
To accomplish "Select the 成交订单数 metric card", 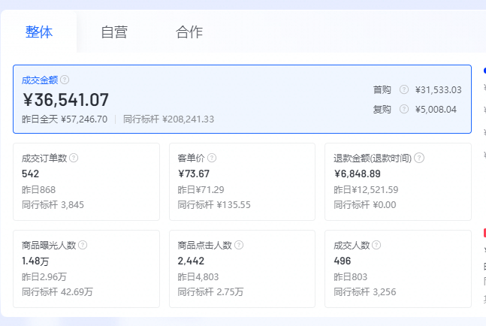I will point(86,182).
